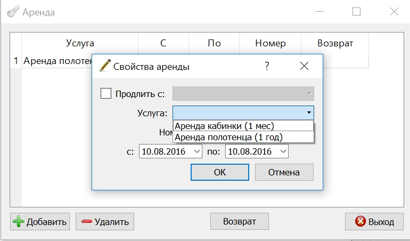The width and height of the screenshot is (410, 241).
Task: Click the 'Возврат' button at the bottom
Action: pyautogui.click(x=240, y=221)
